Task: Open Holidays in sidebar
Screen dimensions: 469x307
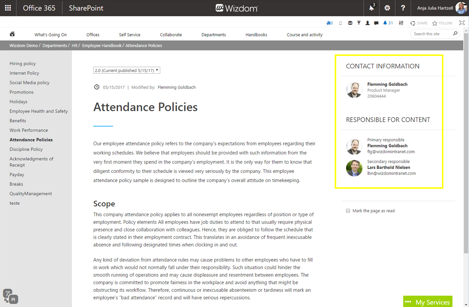Action: (x=19, y=102)
